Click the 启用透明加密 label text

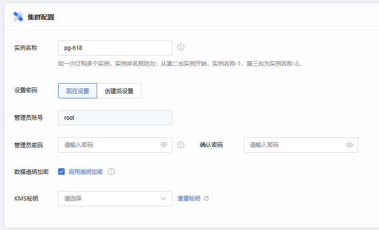[86, 172]
